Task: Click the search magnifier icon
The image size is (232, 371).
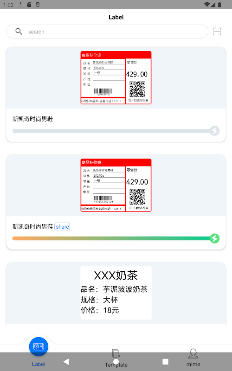Action: pyautogui.click(x=19, y=31)
